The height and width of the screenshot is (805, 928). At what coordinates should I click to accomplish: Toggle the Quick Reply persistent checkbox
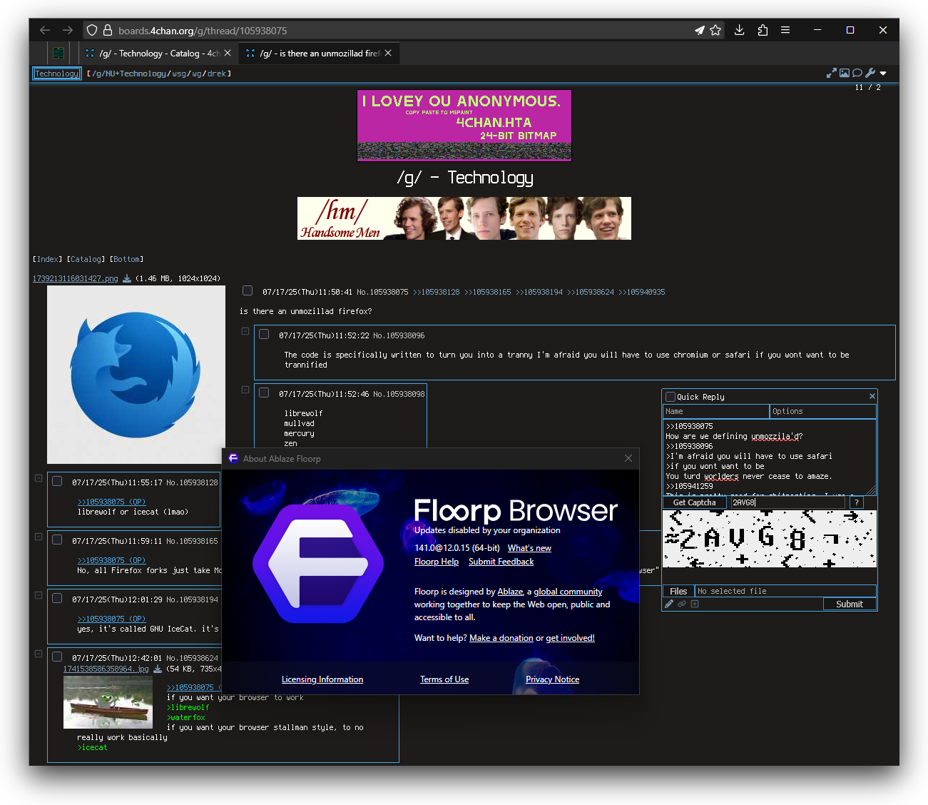click(x=670, y=397)
